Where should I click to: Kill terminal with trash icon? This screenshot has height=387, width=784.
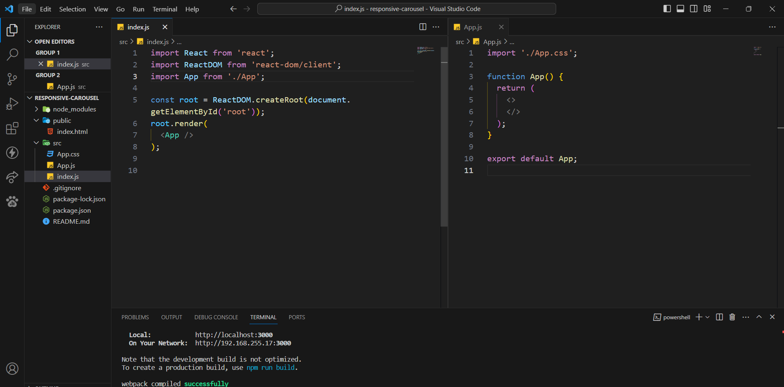click(x=732, y=317)
